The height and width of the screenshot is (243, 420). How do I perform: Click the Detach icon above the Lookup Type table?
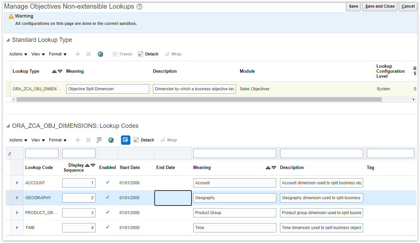point(148,54)
